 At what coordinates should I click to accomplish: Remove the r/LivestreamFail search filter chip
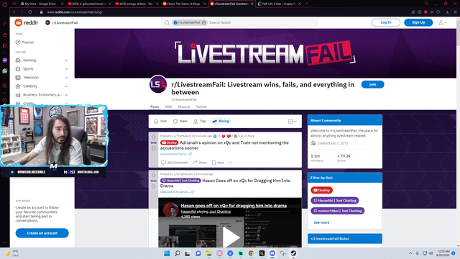(204, 22)
